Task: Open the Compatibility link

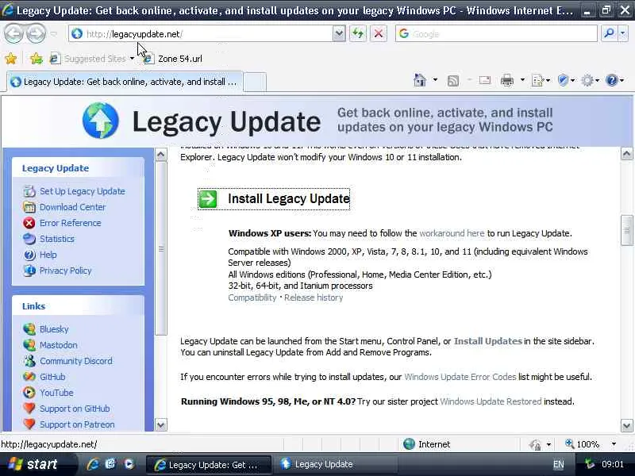Action: [x=252, y=297]
